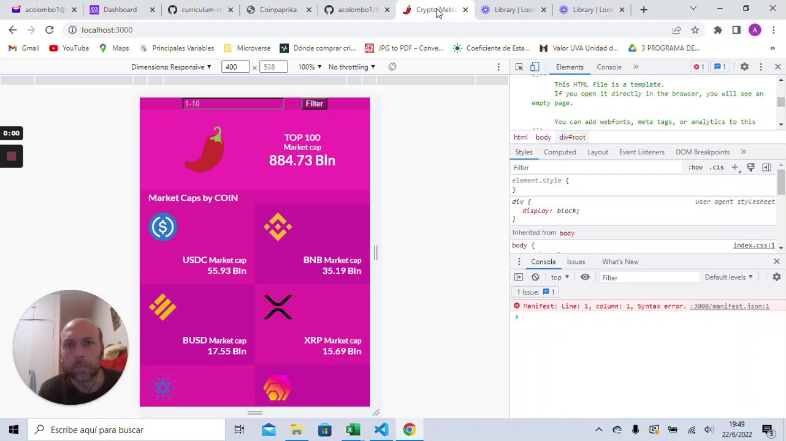Open a new browser tab

click(x=644, y=10)
